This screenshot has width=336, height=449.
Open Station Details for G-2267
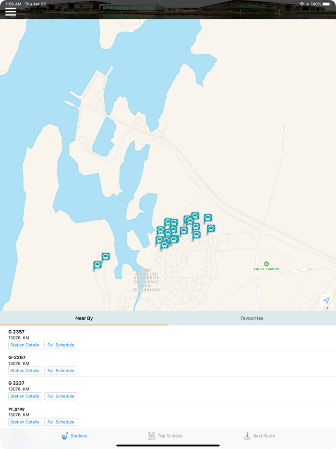[x=24, y=371]
